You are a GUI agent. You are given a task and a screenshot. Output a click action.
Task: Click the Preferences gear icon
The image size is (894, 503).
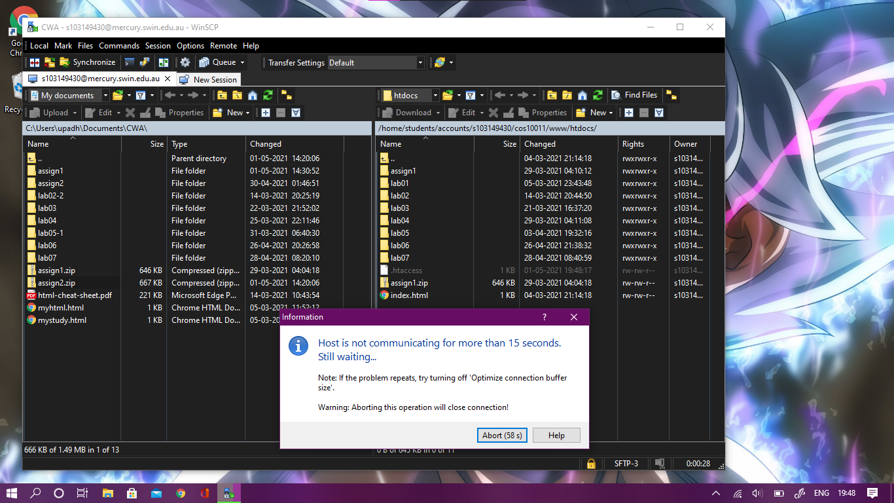(185, 62)
